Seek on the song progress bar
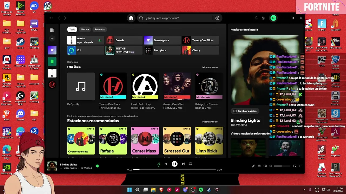The image size is (346, 194). (x=174, y=170)
